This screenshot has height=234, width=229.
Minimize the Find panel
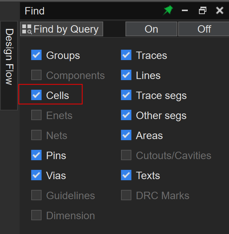pyautogui.click(x=185, y=11)
